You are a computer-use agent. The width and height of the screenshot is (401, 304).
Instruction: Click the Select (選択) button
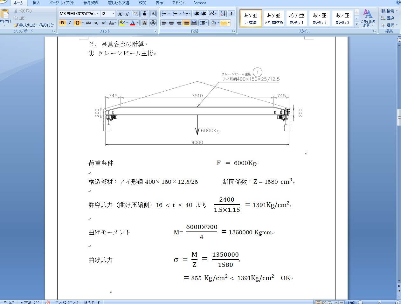pos(389,25)
